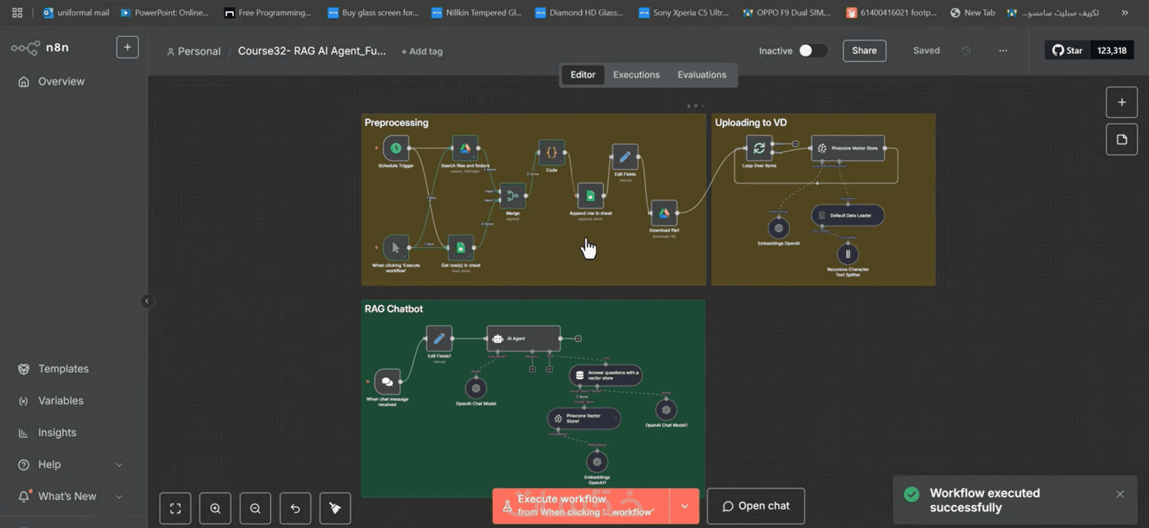This screenshot has height=528, width=1149.
Task: Click Execute workflow button
Action: tap(580, 506)
